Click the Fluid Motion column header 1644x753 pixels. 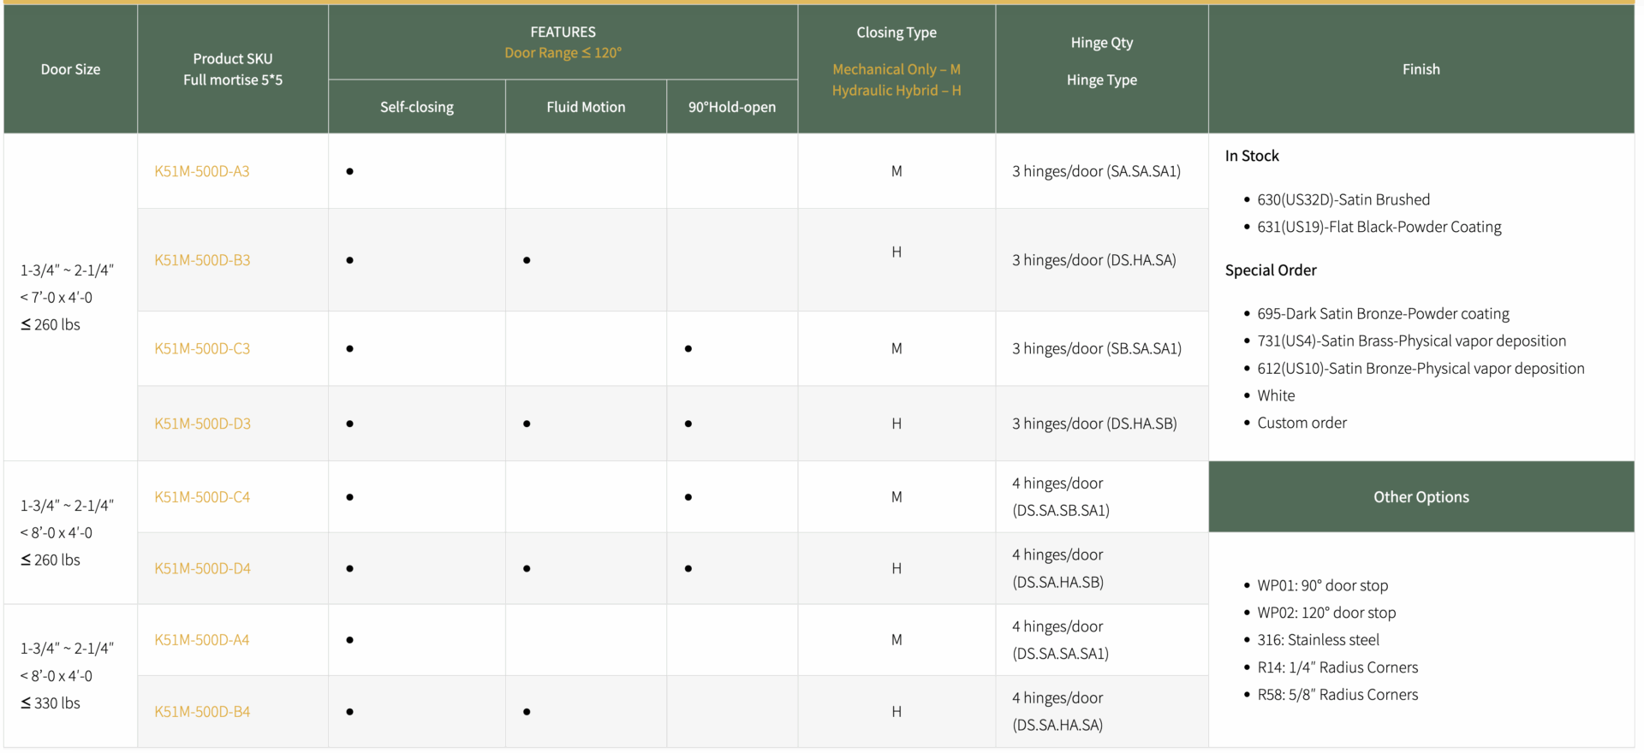click(x=586, y=107)
